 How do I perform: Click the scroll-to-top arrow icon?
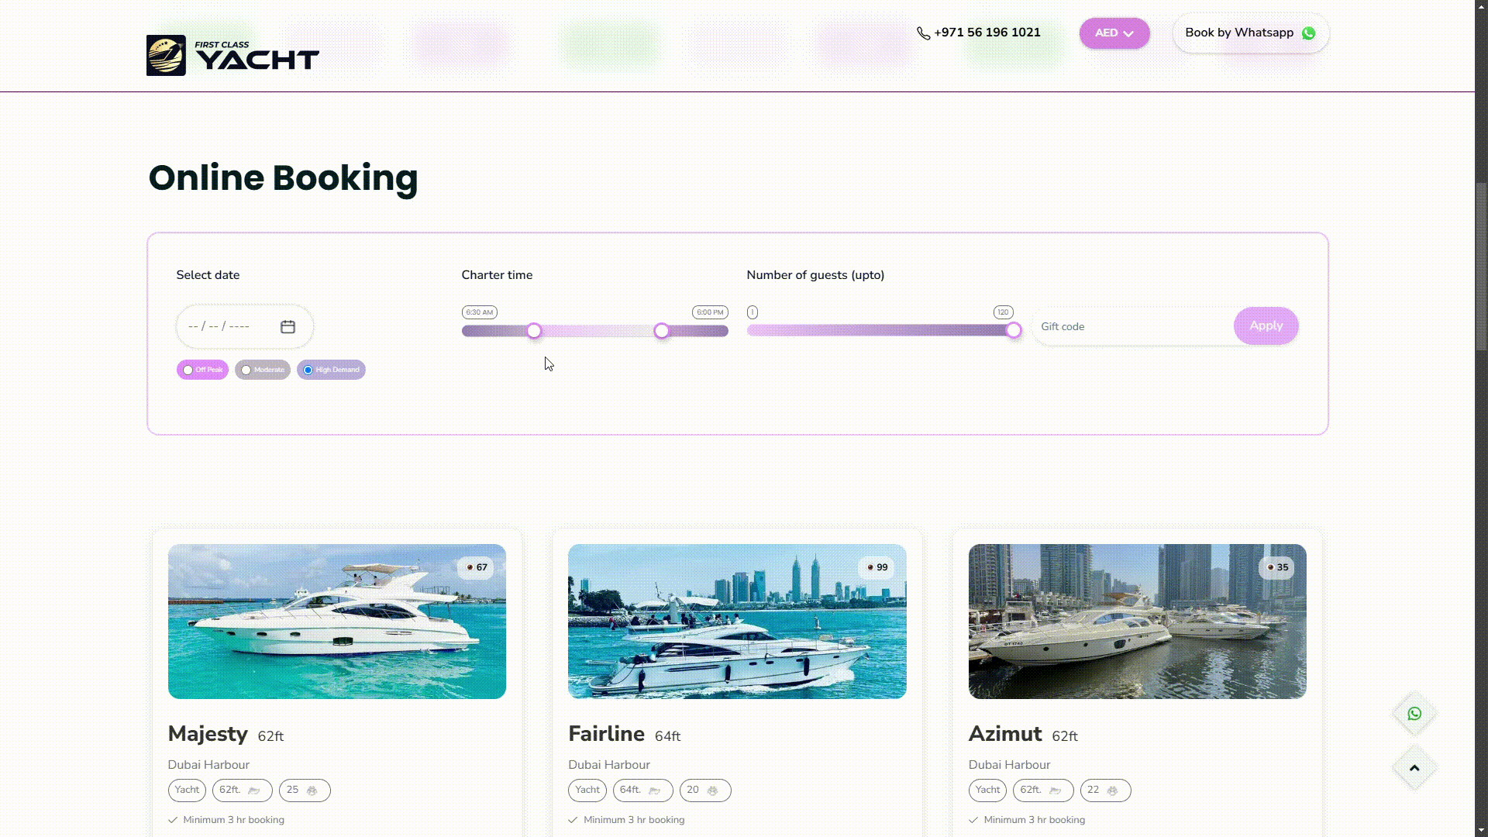[1414, 768]
